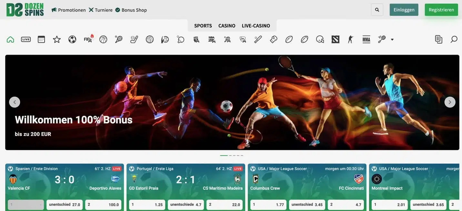The image size is (462, 211).
Task: Switch to the SPORTS tab
Action: [203, 26]
